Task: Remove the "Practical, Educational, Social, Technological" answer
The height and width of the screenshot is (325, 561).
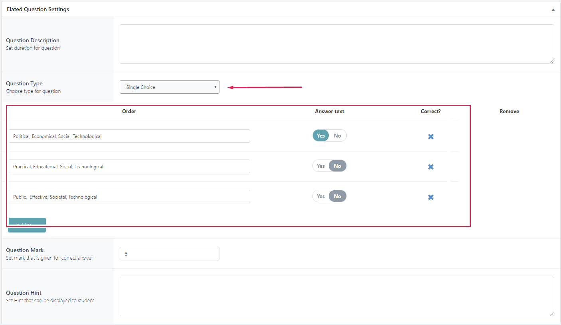Action: (431, 167)
